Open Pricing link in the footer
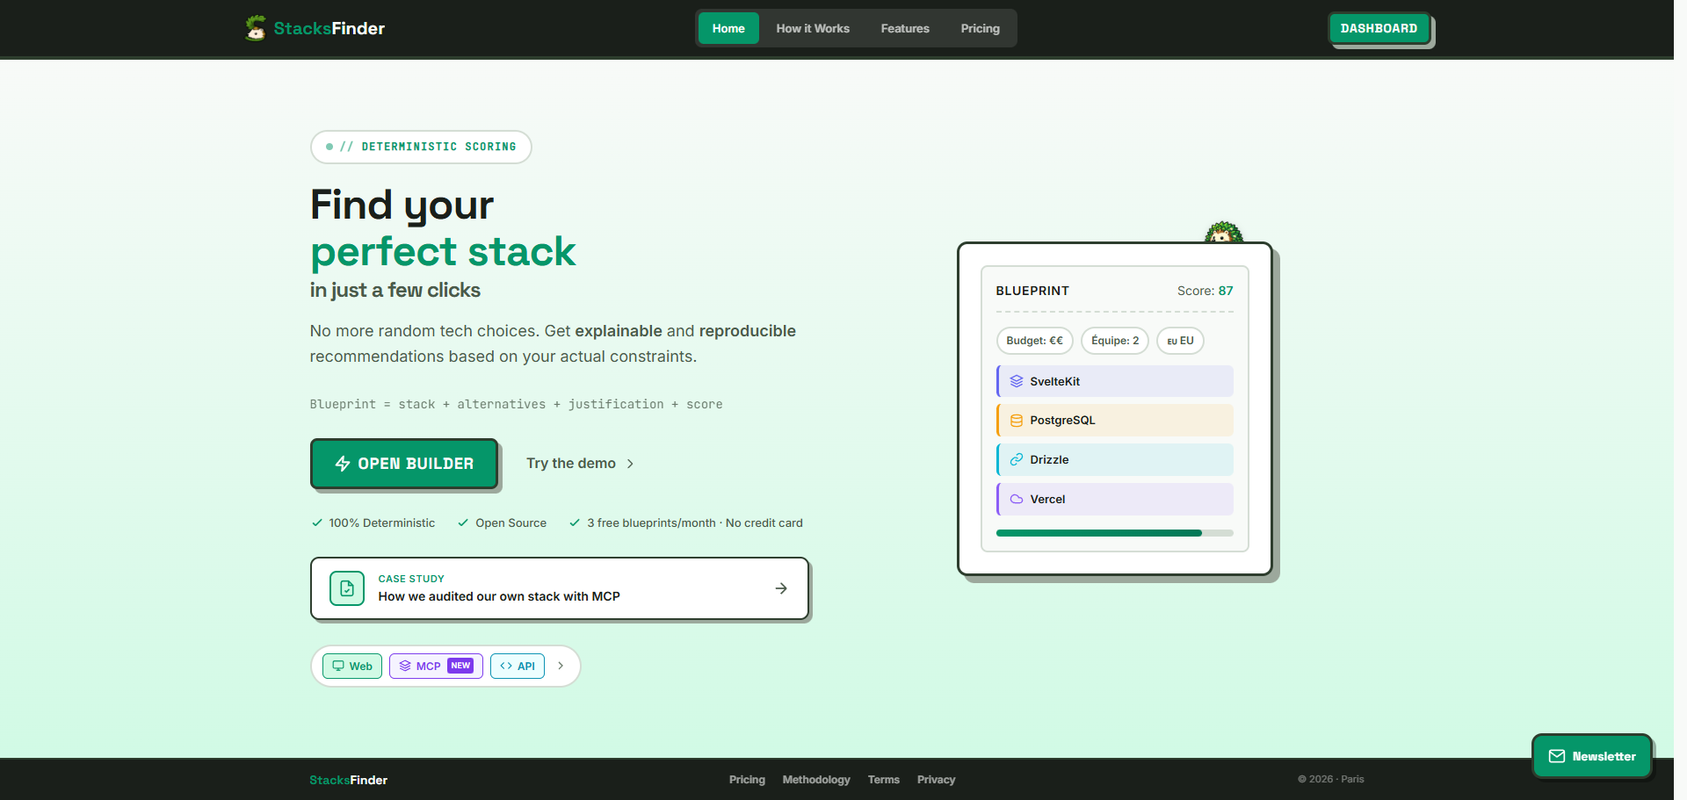This screenshot has width=1687, height=800. 747,780
